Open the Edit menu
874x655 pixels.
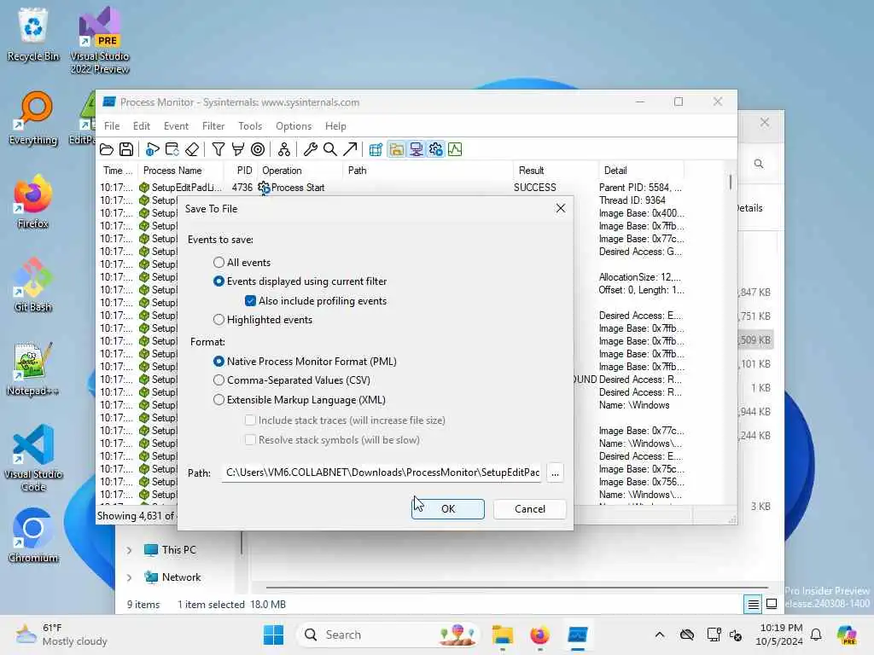tap(142, 126)
